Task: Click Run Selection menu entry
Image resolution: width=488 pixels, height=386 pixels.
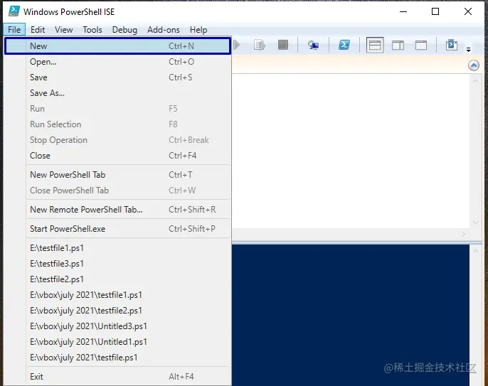Action: (x=118, y=124)
